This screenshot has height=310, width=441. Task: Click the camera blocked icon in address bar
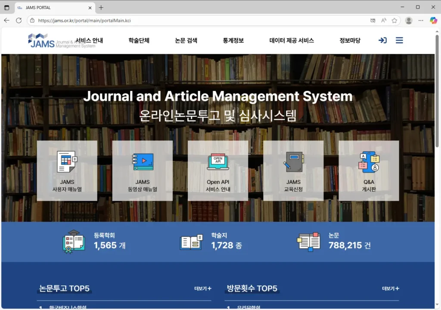click(x=373, y=21)
